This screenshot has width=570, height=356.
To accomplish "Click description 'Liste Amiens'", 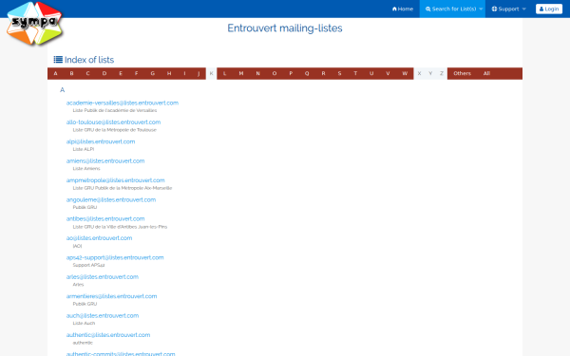I will (x=86, y=169).
